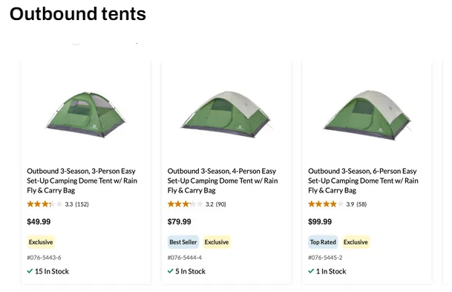Open the Outbound 6-Person dome tent title
This screenshot has width=452, height=292.
point(363,181)
